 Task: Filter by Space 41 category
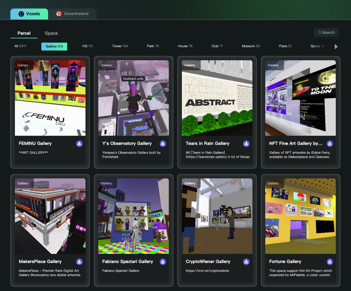318,46
